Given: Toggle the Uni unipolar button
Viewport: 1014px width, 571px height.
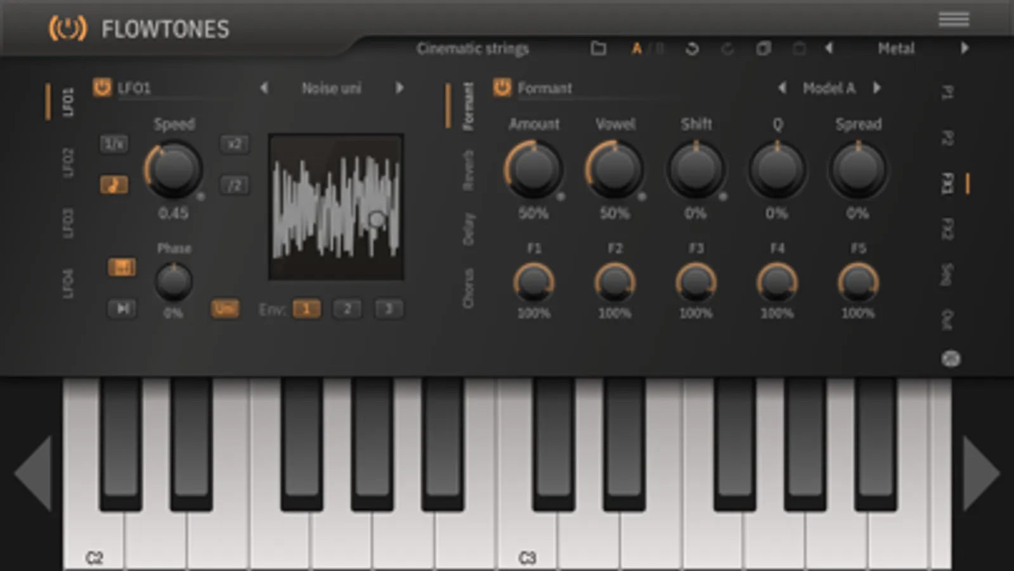Looking at the screenshot, I should [224, 309].
